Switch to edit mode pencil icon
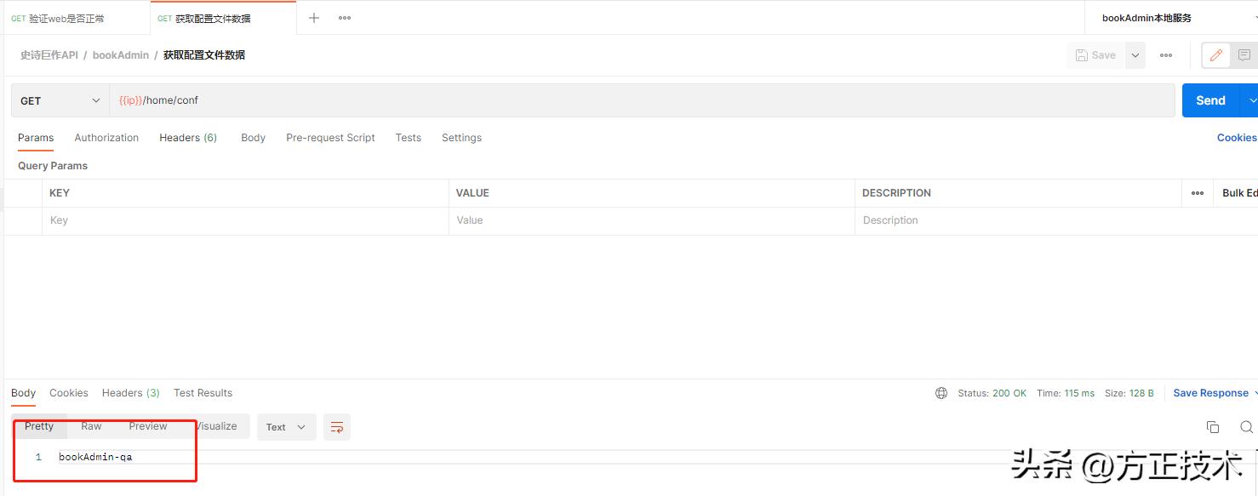Screen dimensions: 1258x496 (x=1216, y=55)
